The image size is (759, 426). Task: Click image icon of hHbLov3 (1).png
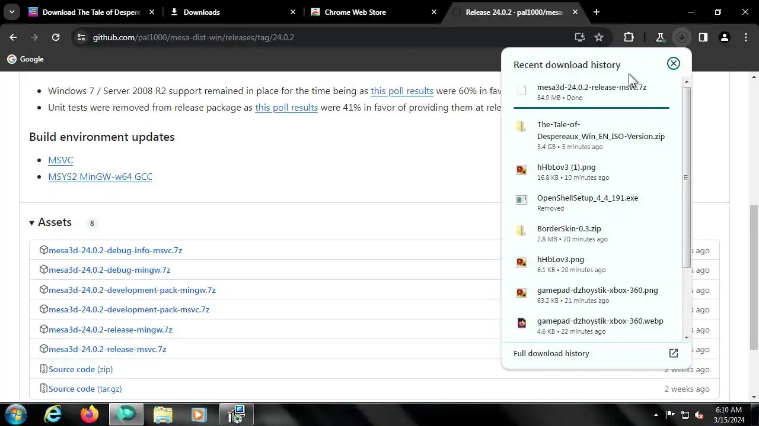click(521, 170)
